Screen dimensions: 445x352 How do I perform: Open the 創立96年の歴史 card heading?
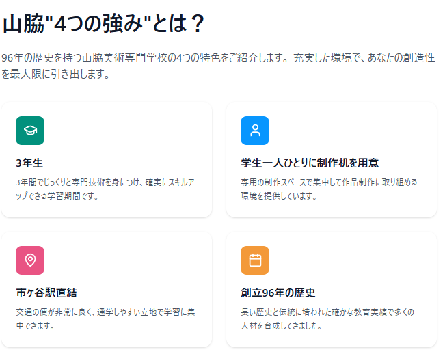click(x=278, y=293)
